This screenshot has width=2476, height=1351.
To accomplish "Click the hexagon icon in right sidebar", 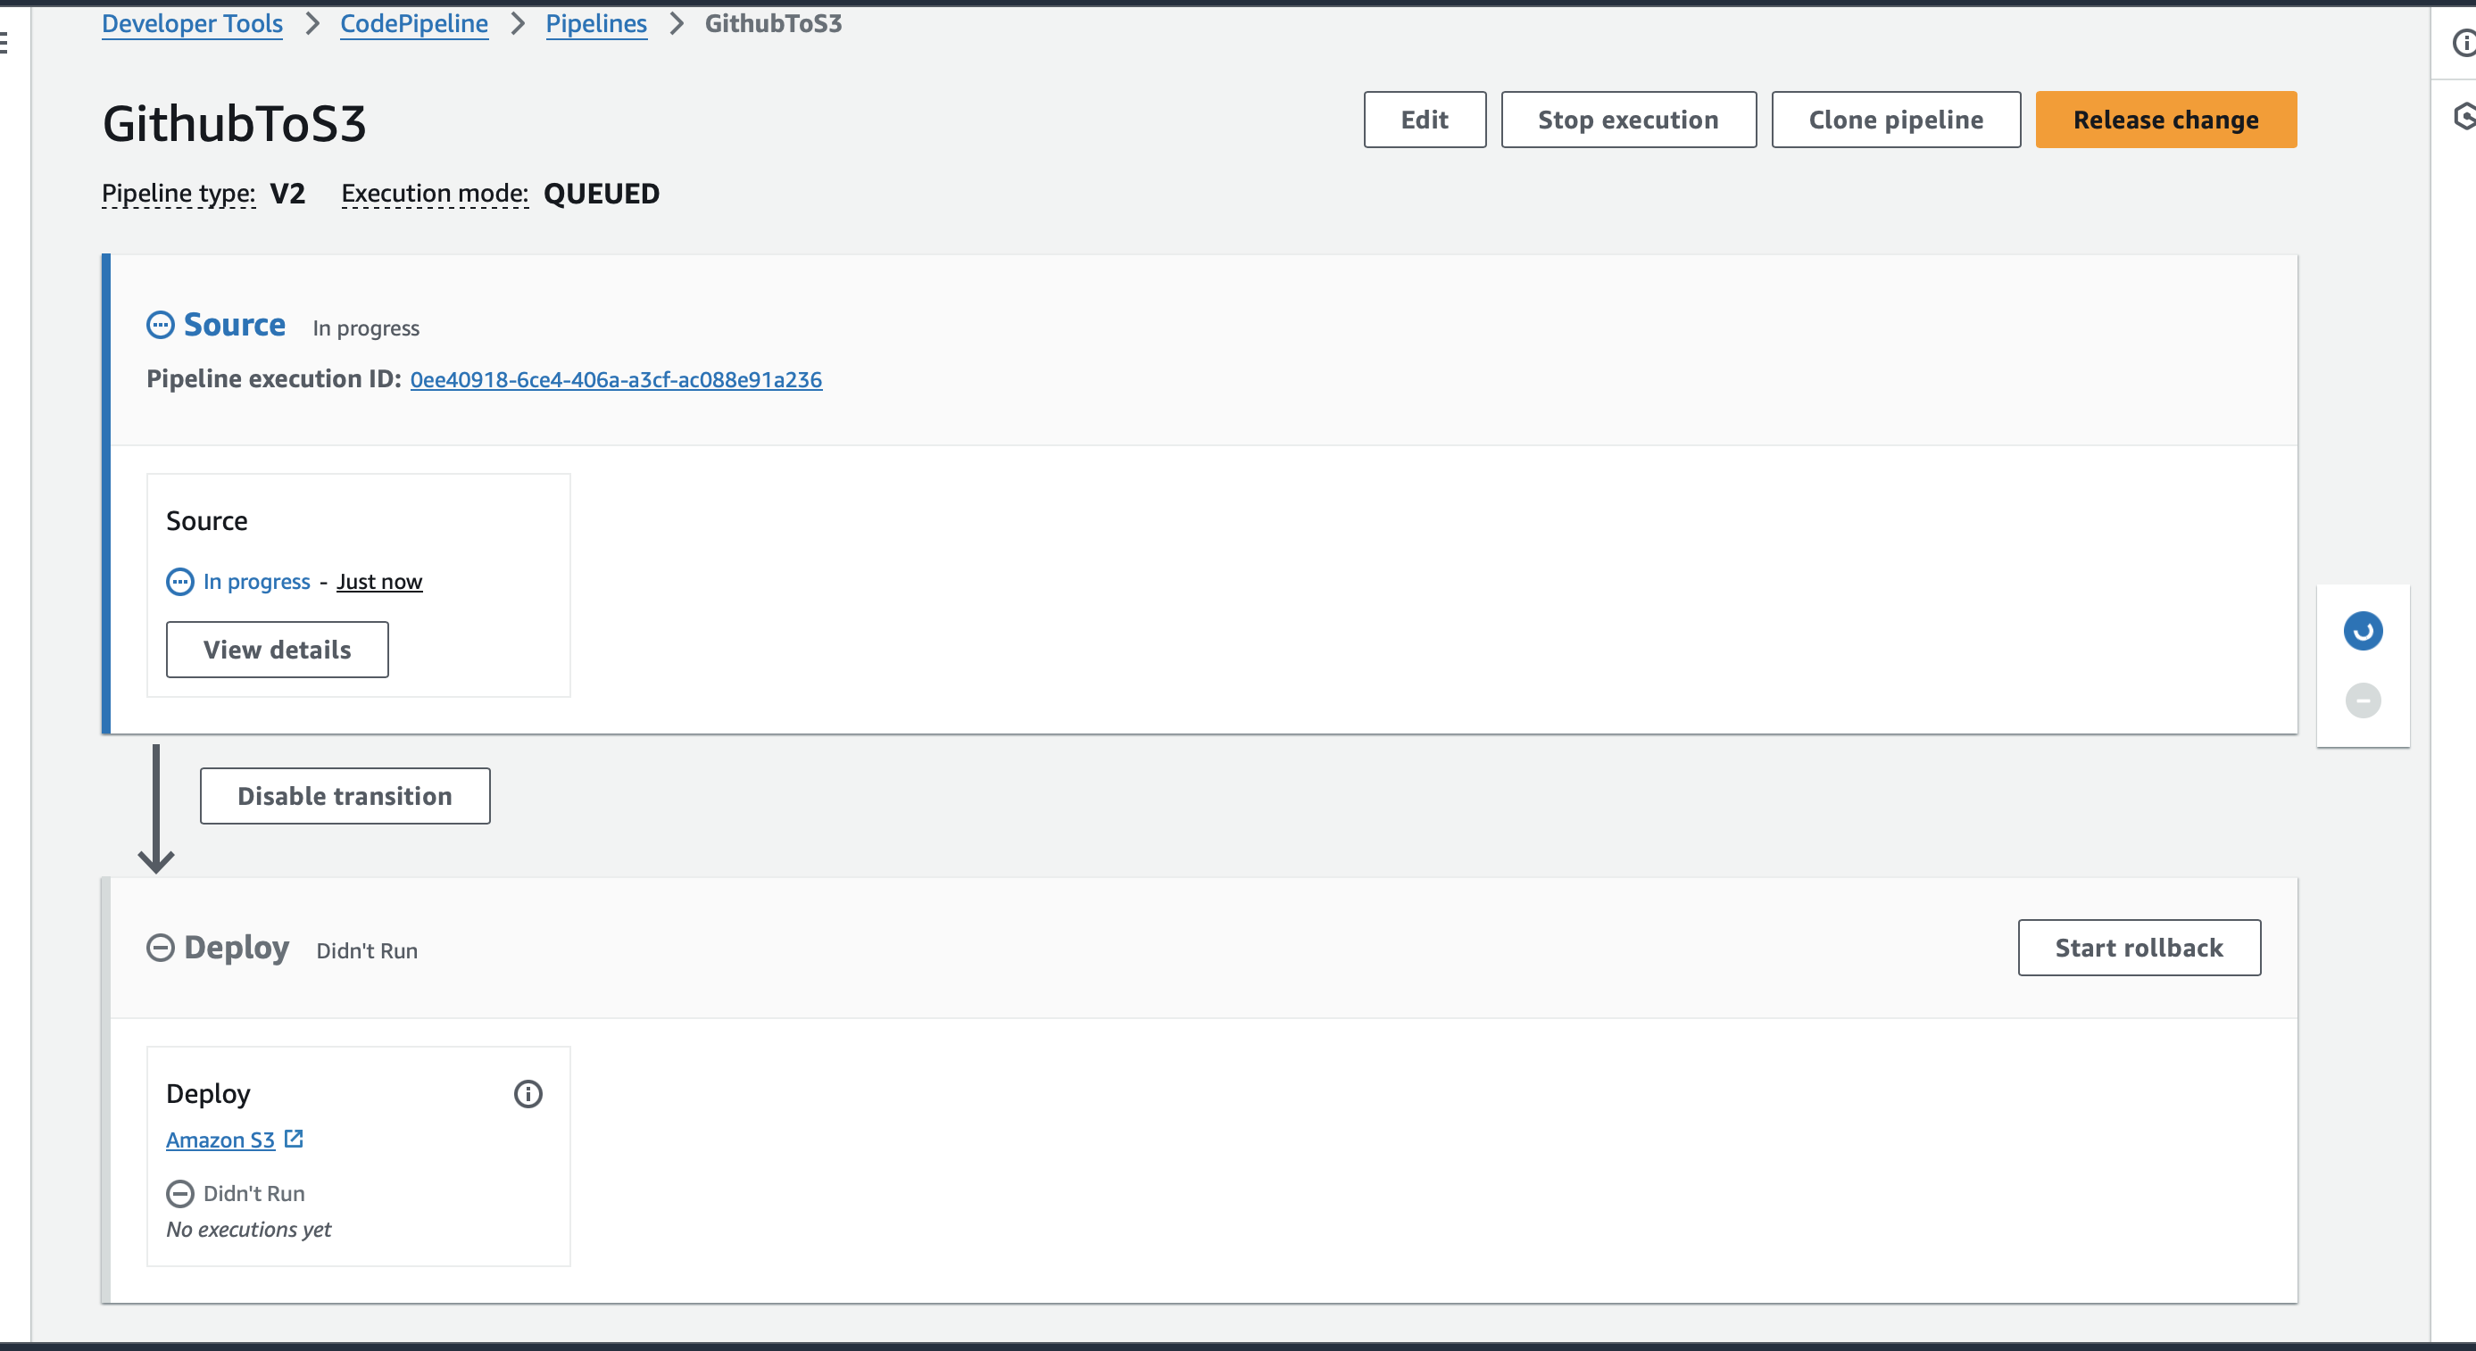I will (2464, 117).
